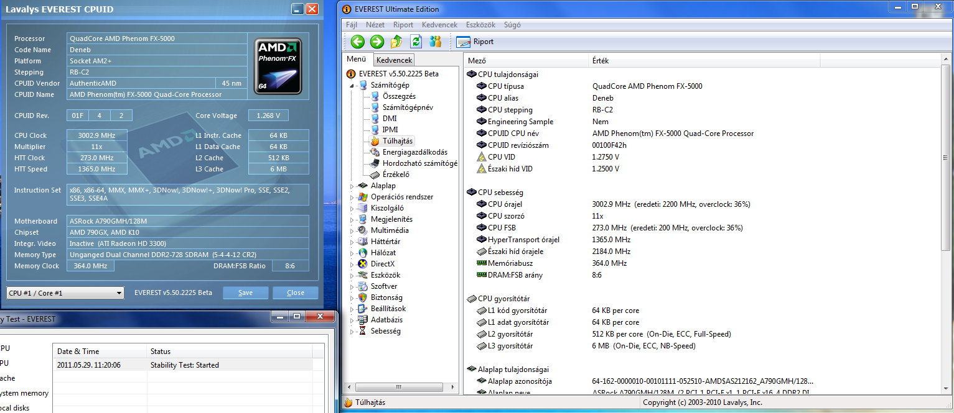This screenshot has height=413, width=954.
Task: Expand the Operációs rendszer tree node
Action: (353, 197)
